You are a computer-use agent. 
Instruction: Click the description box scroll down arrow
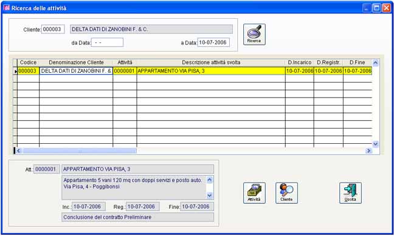click(210, 195)
